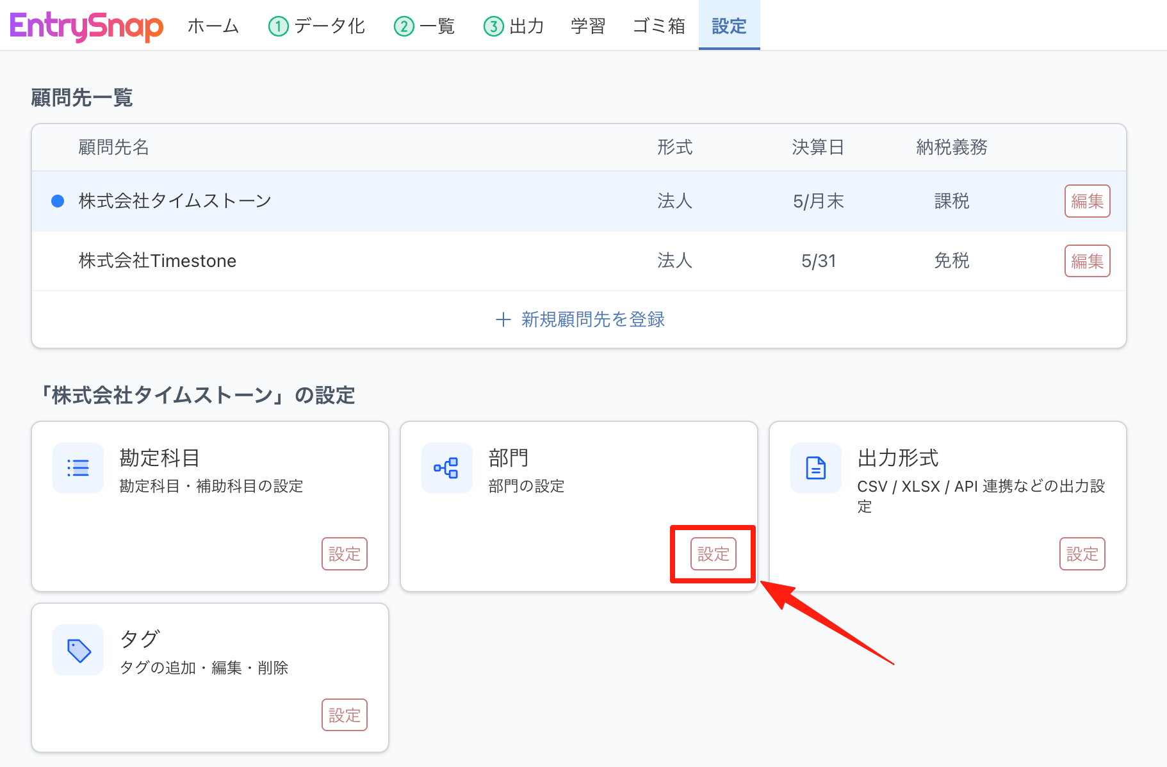
Task: Click the 納税義務 column header
Action: point(952,147)
